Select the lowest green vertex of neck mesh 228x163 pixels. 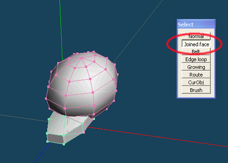64,144
